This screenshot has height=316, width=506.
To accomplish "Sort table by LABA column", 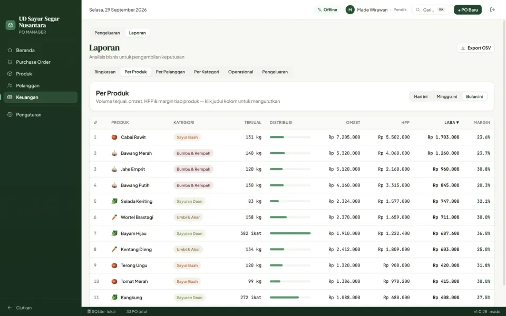I will click(x=452, y=123).
